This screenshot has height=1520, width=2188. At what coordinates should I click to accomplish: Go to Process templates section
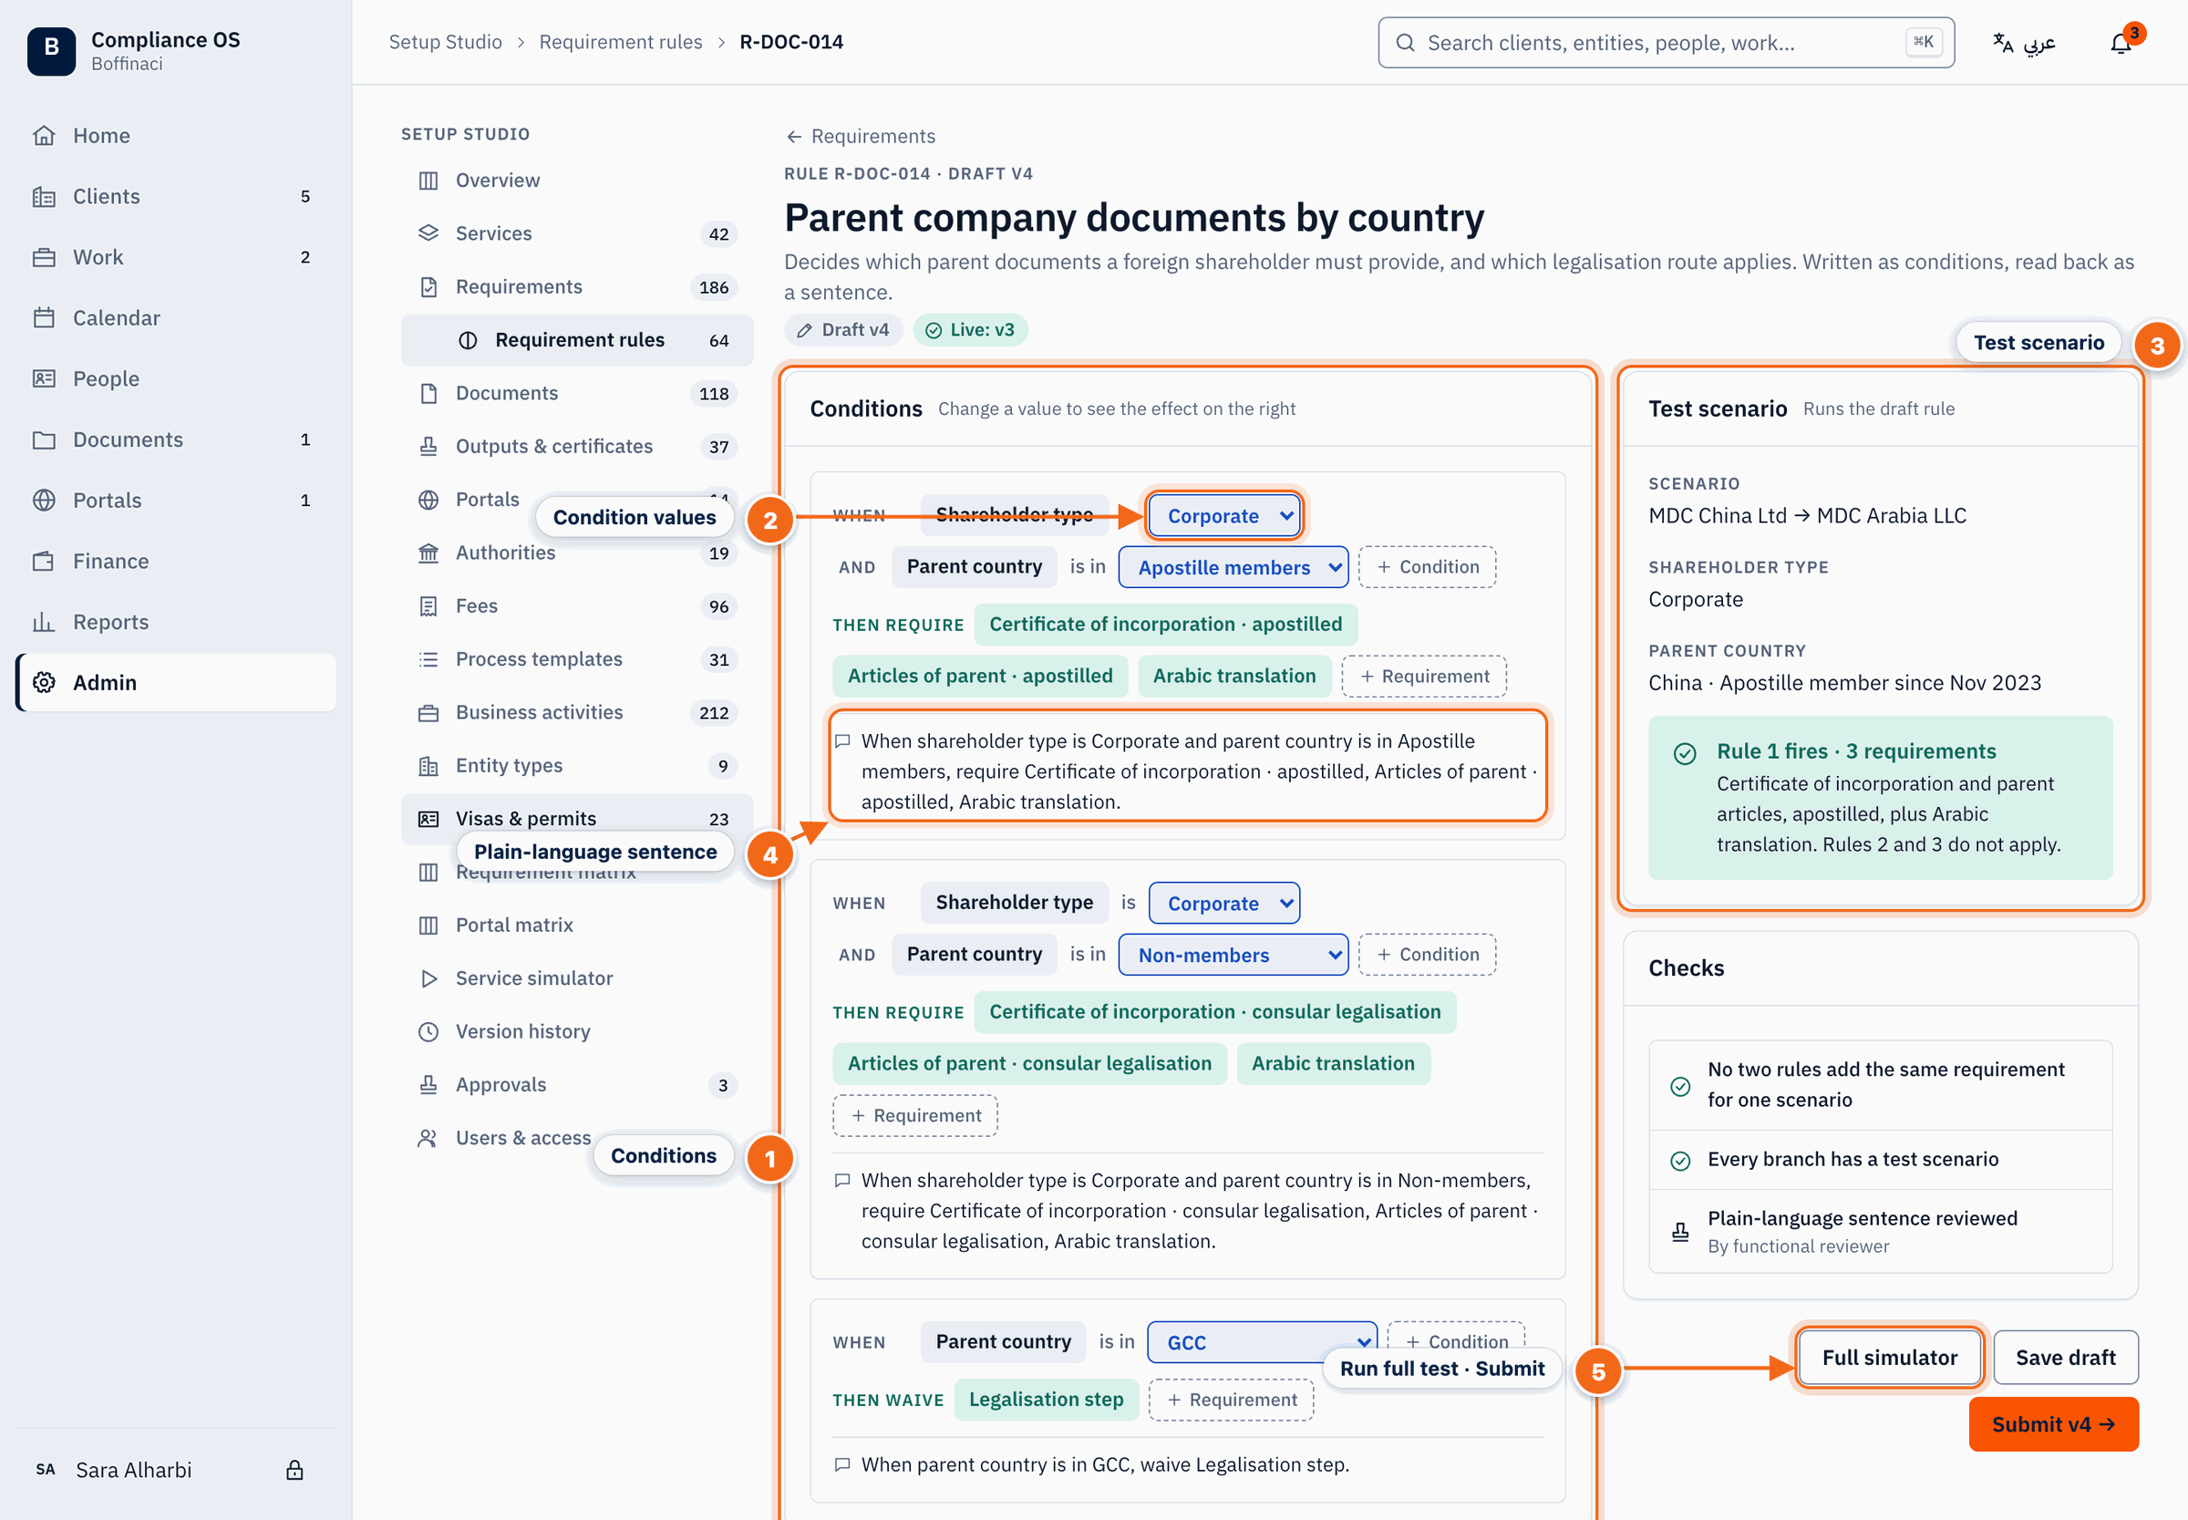point(577,659)
